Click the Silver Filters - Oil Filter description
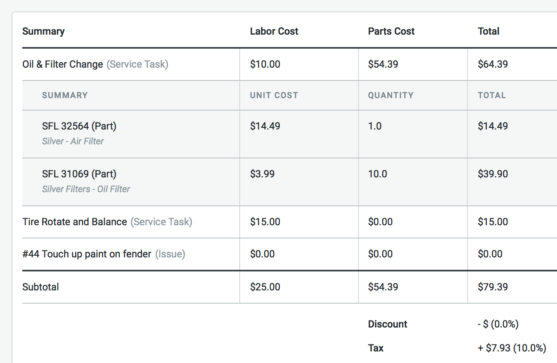Viewport: 557px width, 363px height. pos(86,189)
